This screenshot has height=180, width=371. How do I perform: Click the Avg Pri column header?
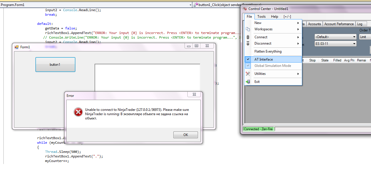(349, 60)
